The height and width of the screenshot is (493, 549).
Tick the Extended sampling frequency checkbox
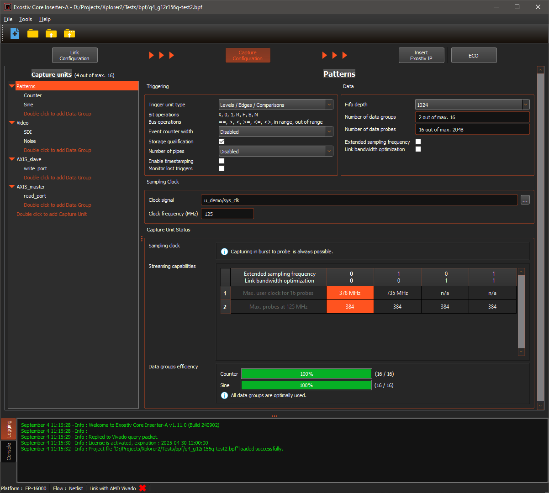418,142
